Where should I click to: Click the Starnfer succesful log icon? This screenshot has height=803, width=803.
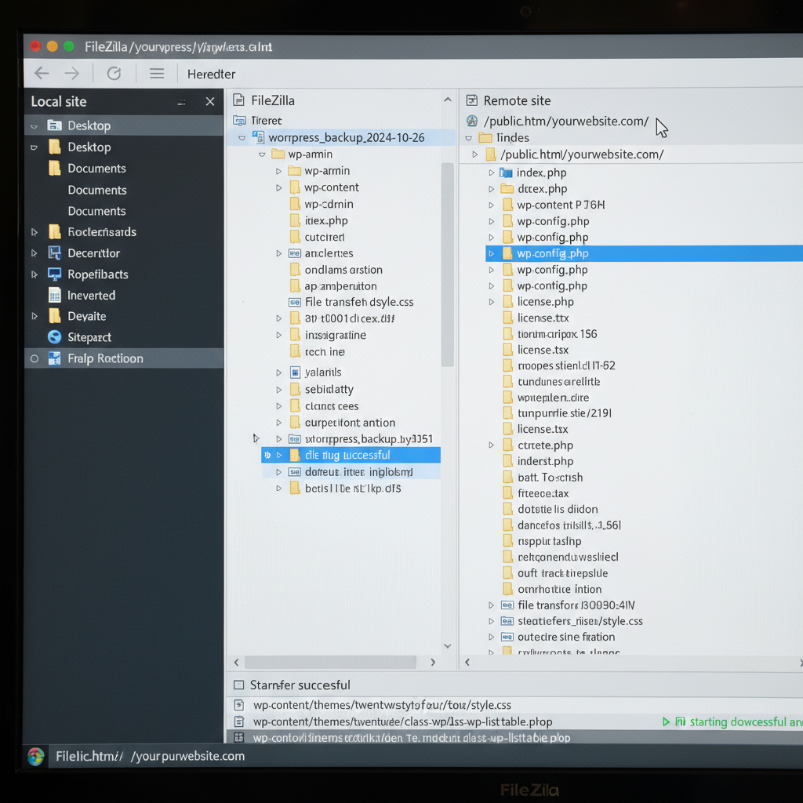tap(238, 685)
